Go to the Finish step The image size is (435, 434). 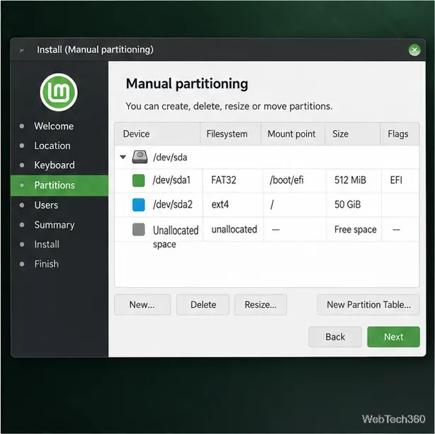(x=46, y=264)
